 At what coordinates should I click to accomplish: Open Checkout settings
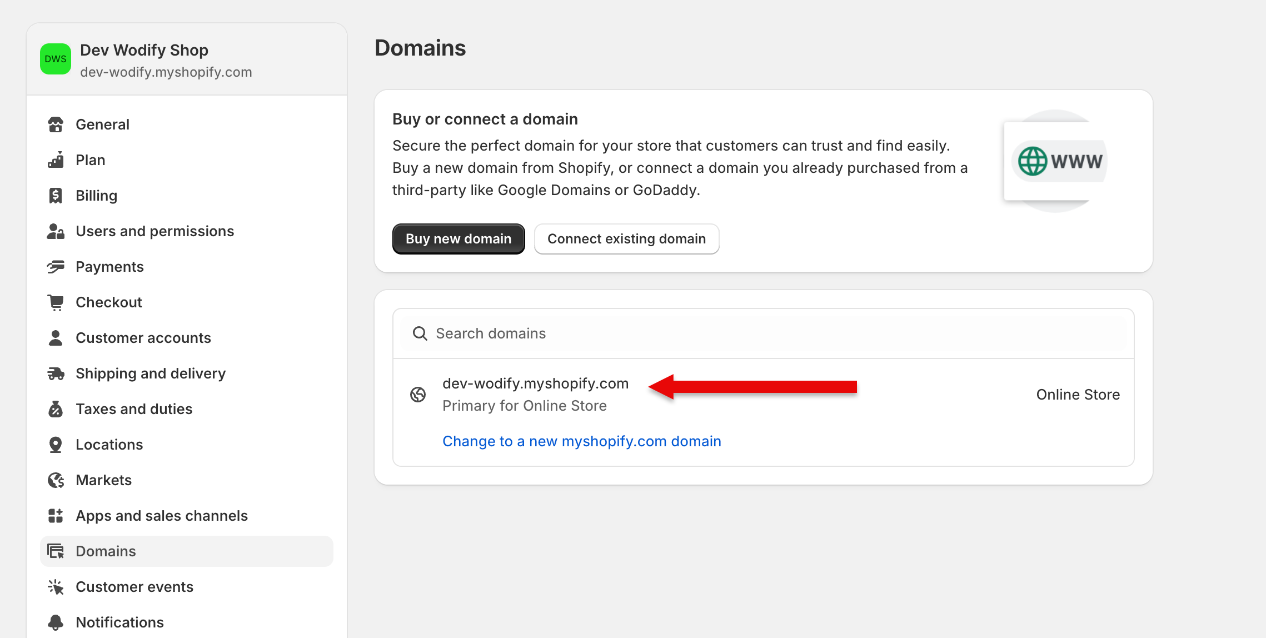pos(187,302)
